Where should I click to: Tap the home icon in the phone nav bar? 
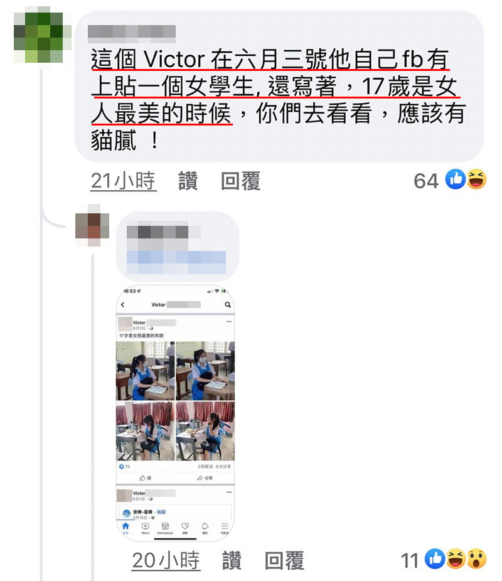(x=125, y=527)
